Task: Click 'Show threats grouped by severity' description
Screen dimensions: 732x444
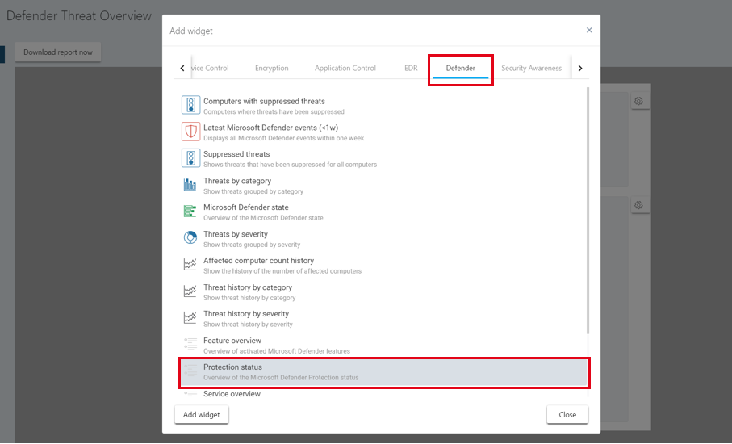Action: point(252,245)
